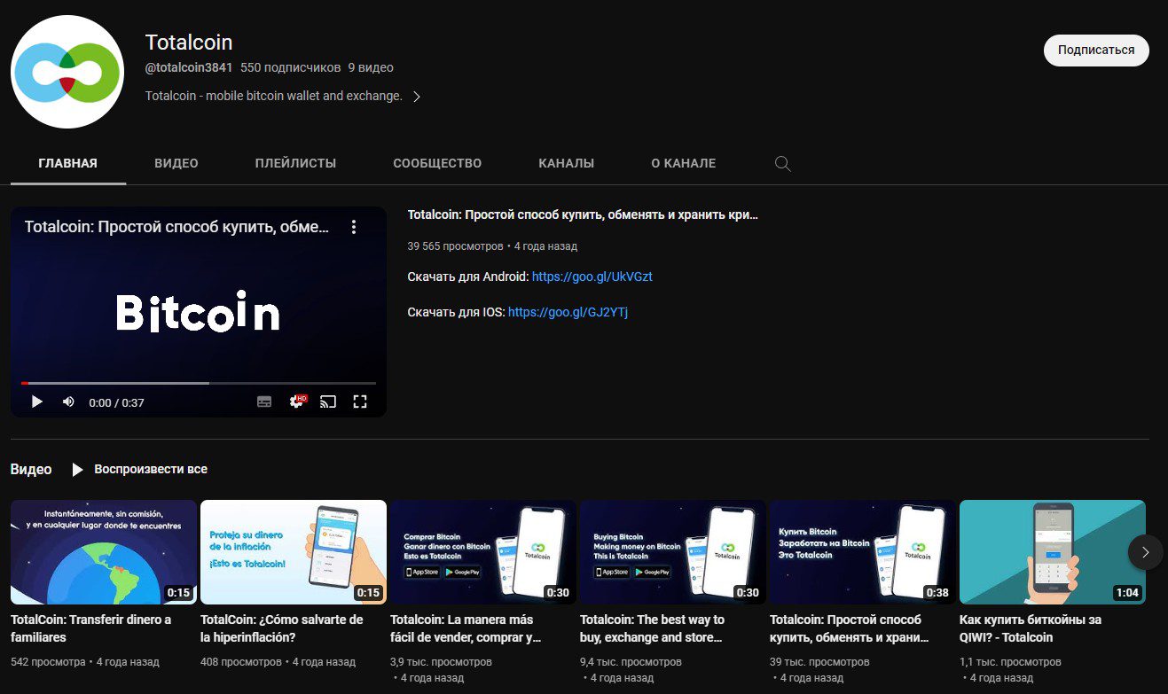The image size is (1168, 694).
Task: Click the 550 подписчиков text
Action: click(291, 67)
